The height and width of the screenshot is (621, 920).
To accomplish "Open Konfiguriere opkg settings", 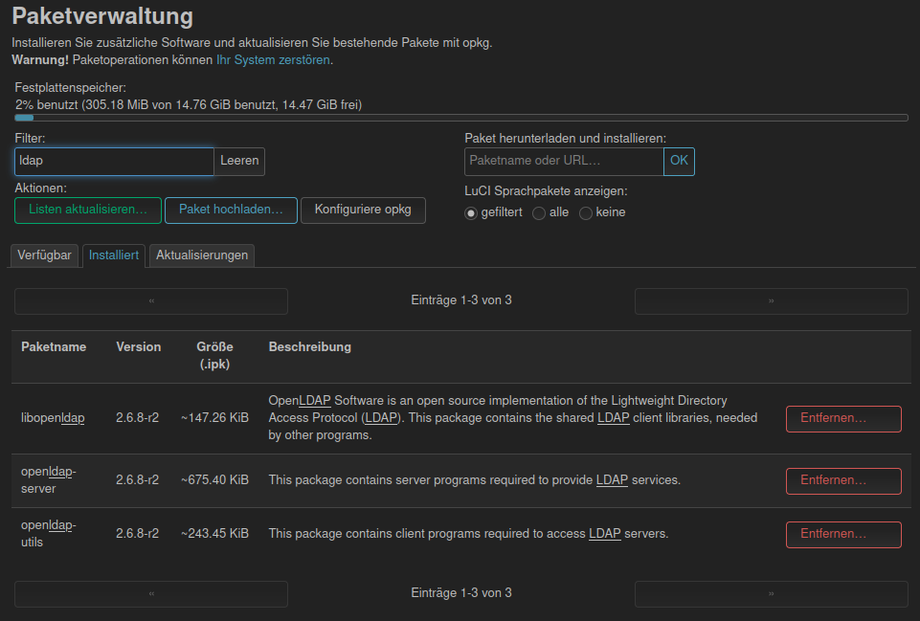I will tap(363, 211).
